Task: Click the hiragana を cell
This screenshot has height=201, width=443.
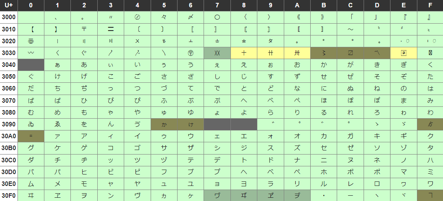Action: (x=84, y=124)
